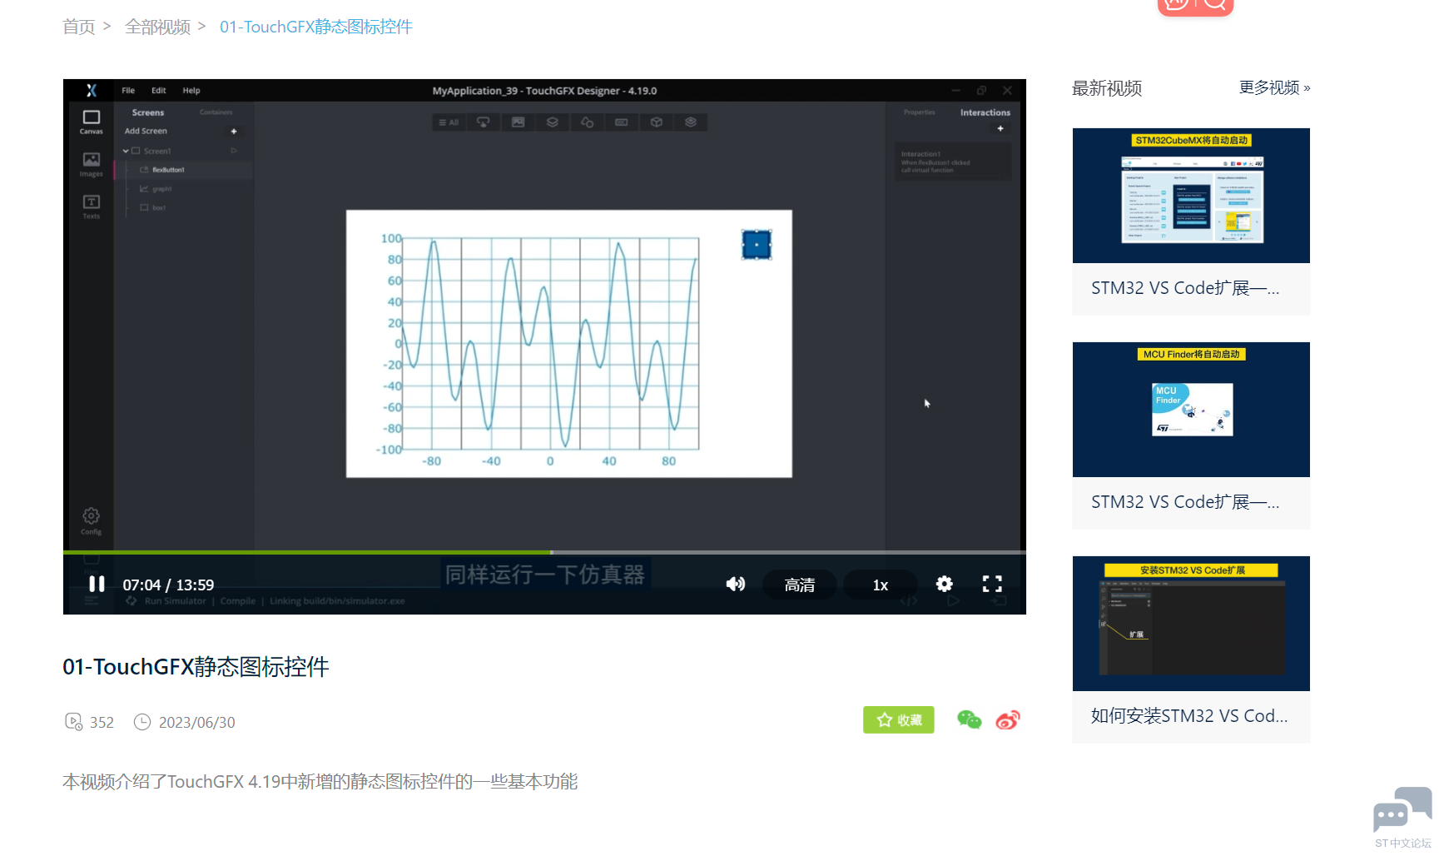Click the Add Screen label
1439x856 pixels.
point(146,132)
